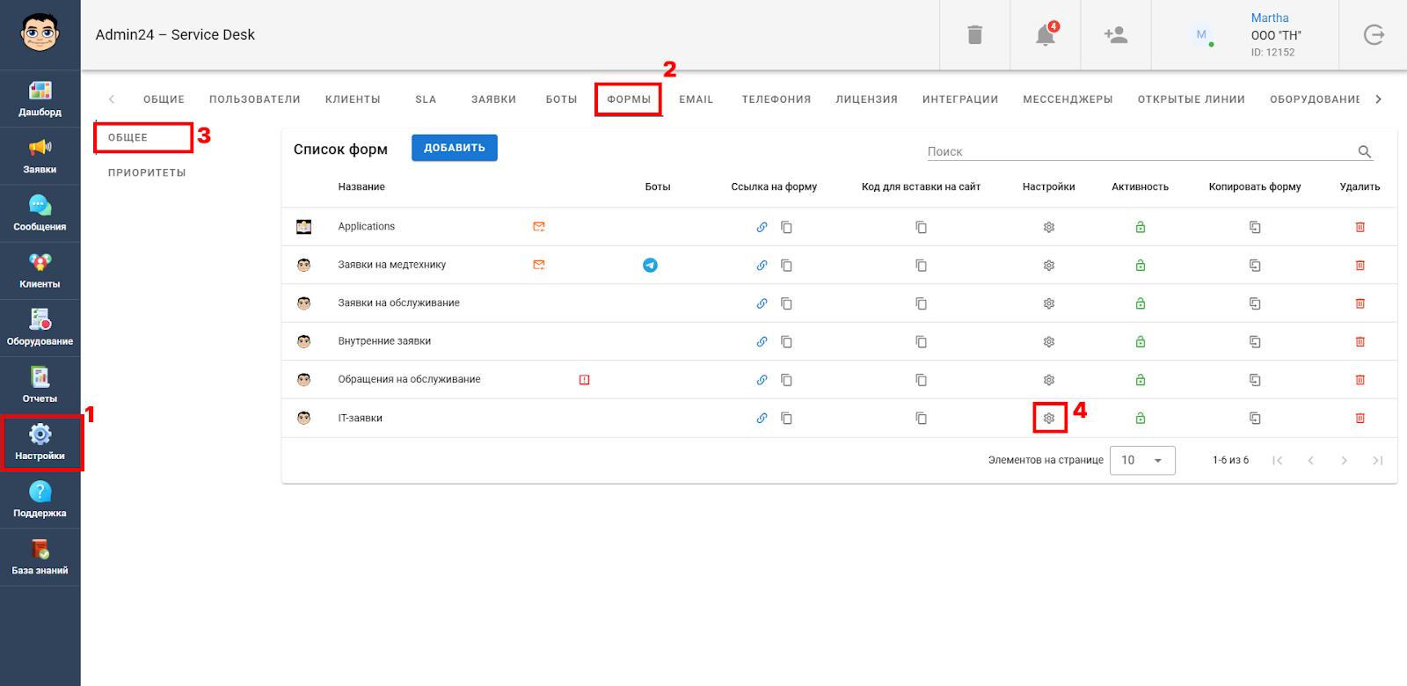This screenshot has width=1407, height=686.
Task: Click the Добавить button
Action: (x=454, y=148)
